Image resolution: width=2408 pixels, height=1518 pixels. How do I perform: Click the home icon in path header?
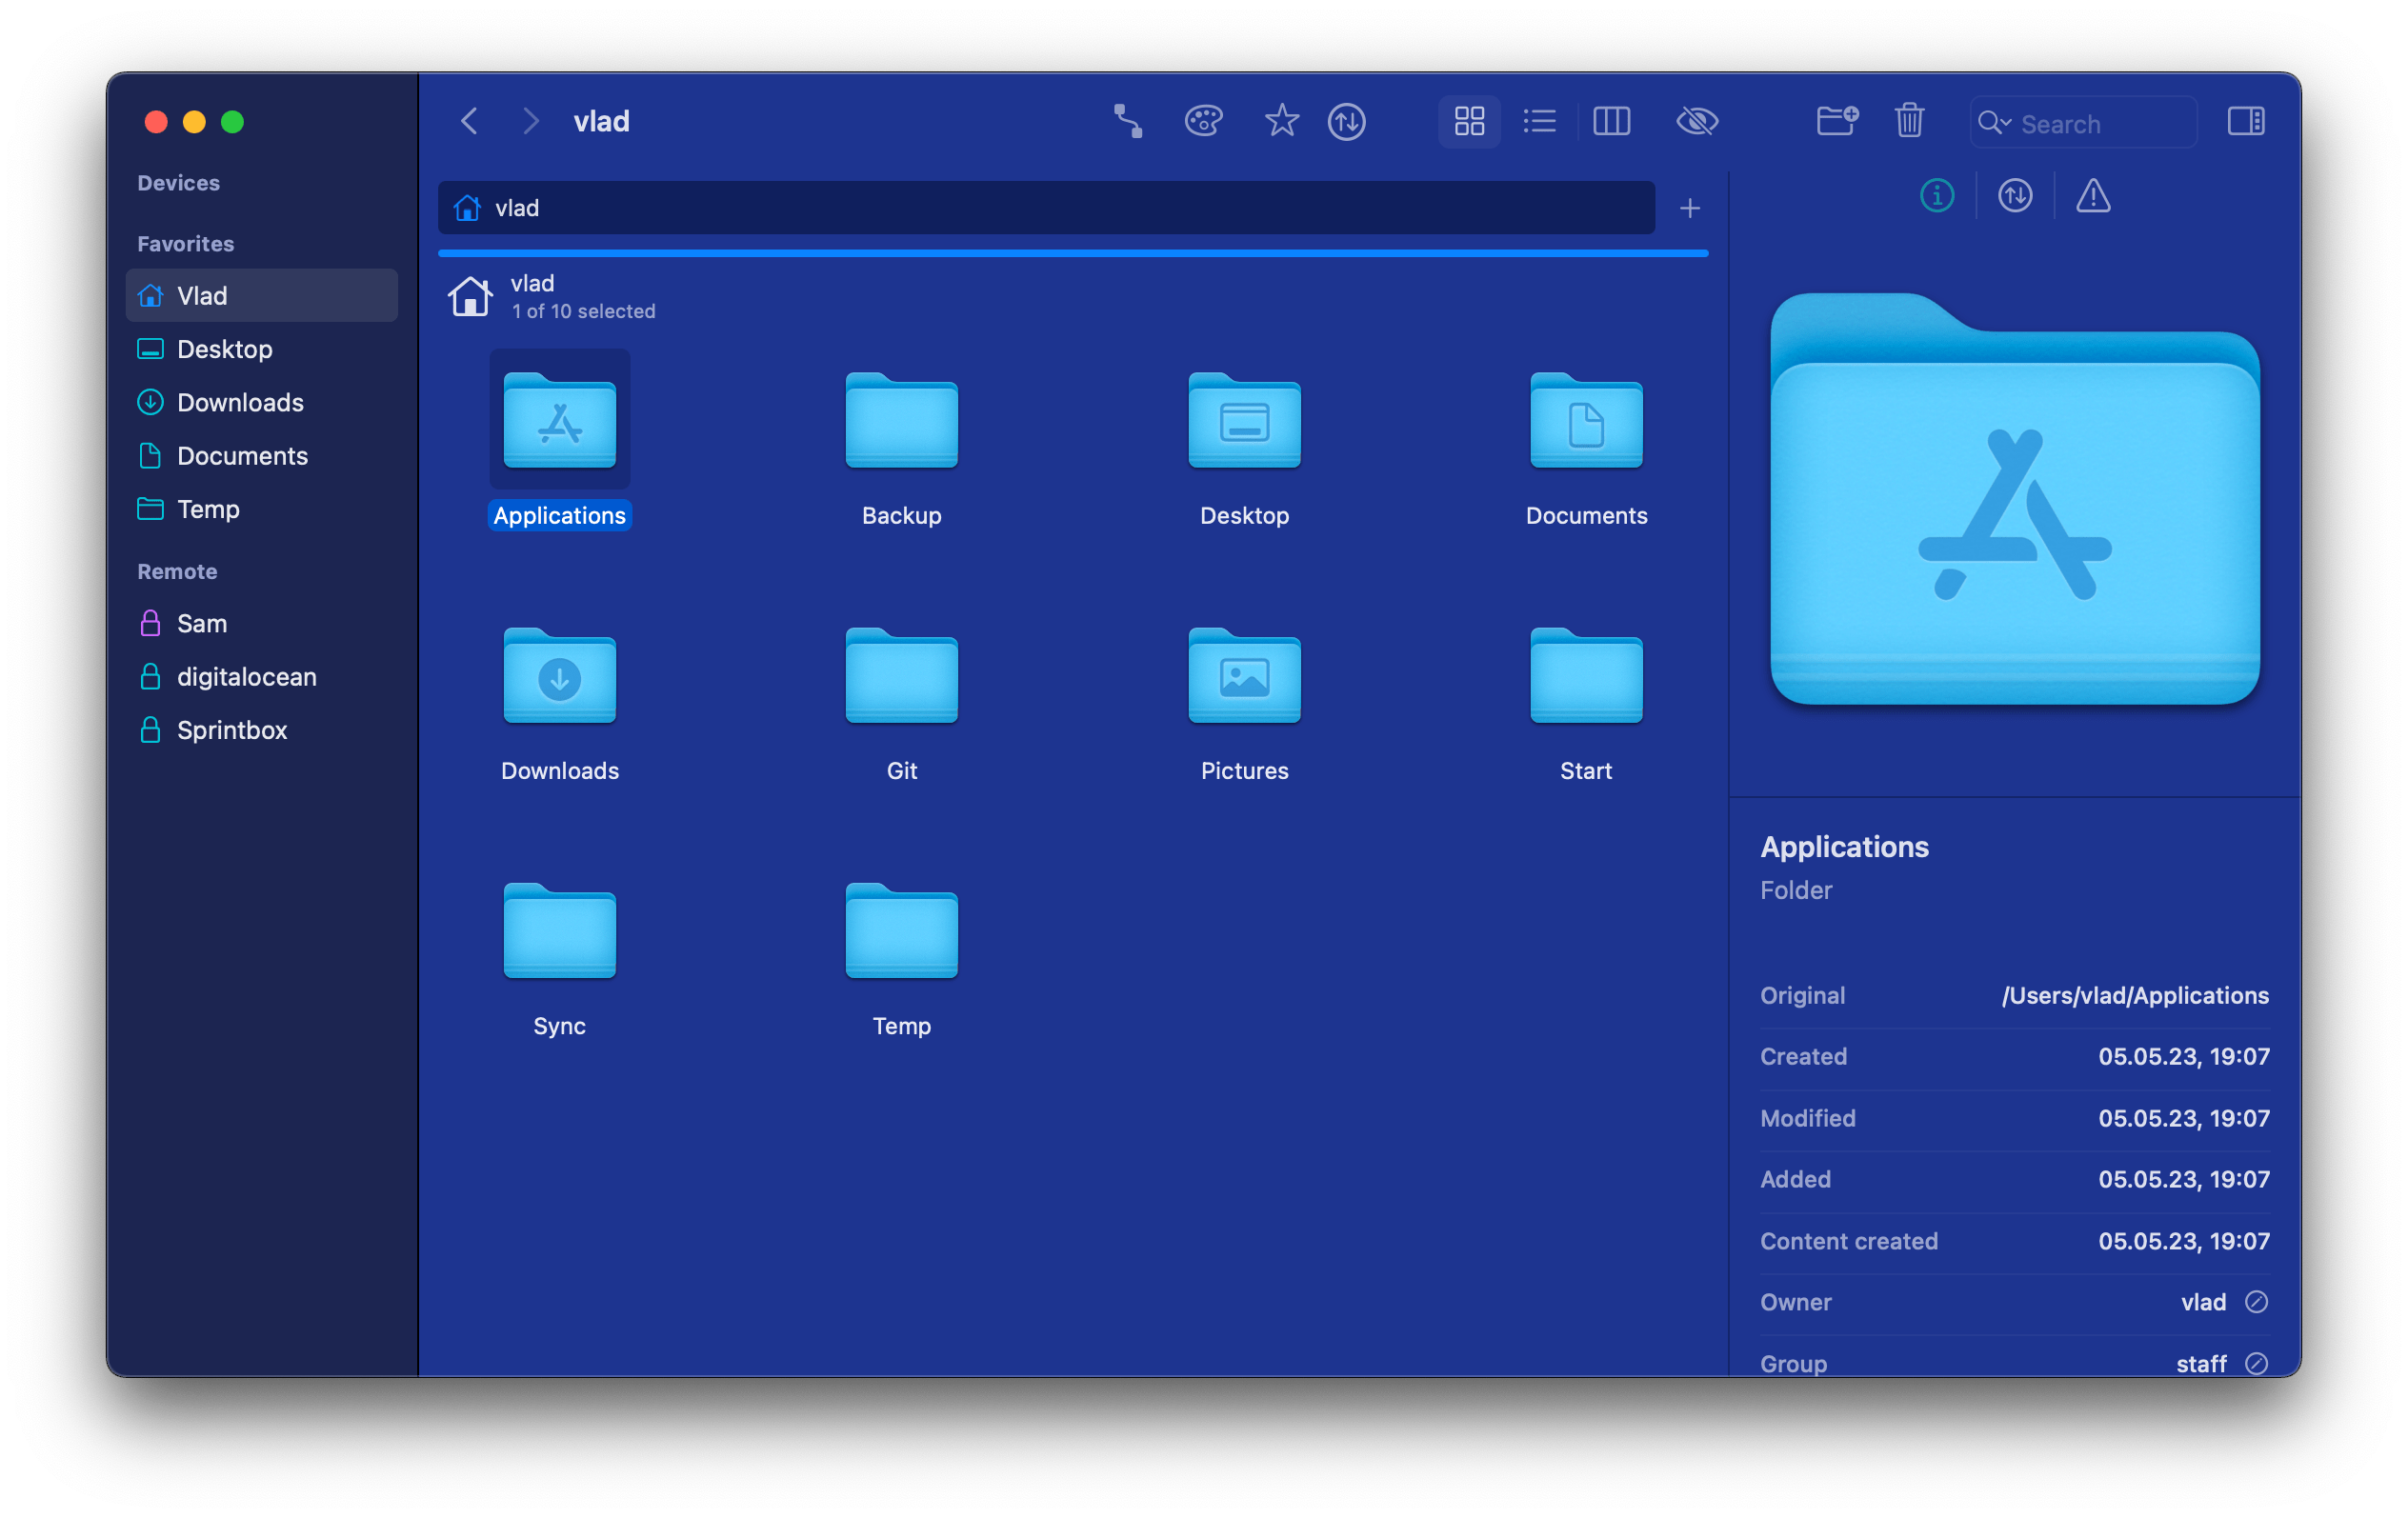point(470,297)
